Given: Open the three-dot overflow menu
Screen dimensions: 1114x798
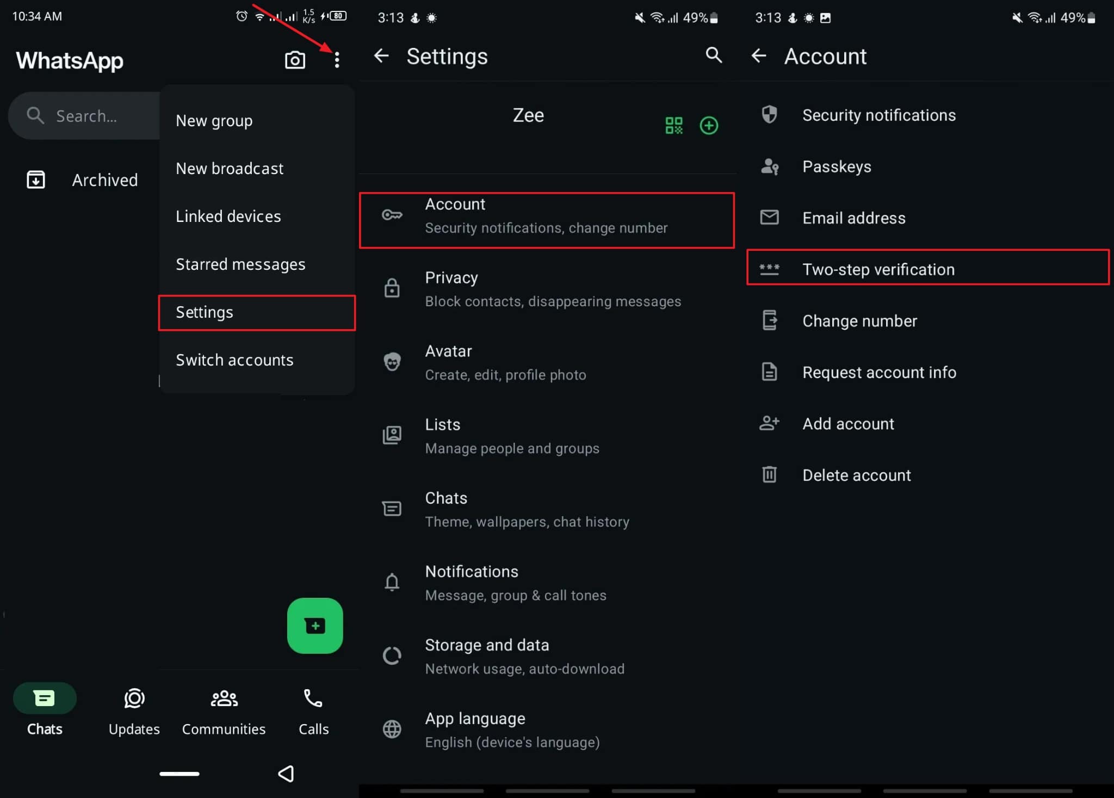Looking at the screenshot, I should click(337, 60).
